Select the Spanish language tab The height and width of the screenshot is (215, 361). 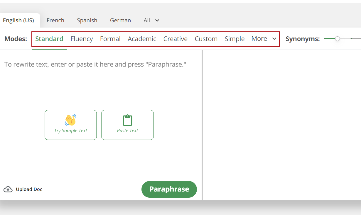point(87,21)
